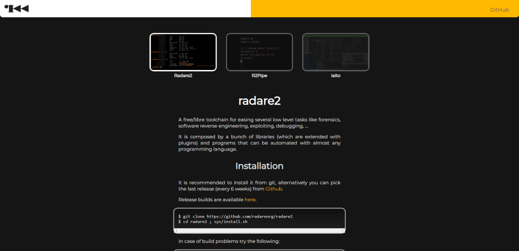
Task: Select the iaito GUI thumbnail
Action: pyautogui.click(x=336, y=52)
